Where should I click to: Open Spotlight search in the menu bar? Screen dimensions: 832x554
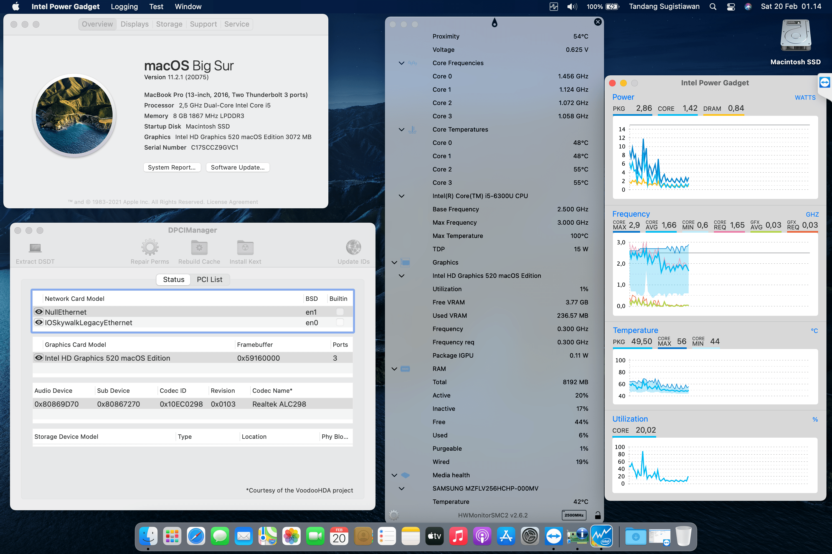click(x=713, y=7)
